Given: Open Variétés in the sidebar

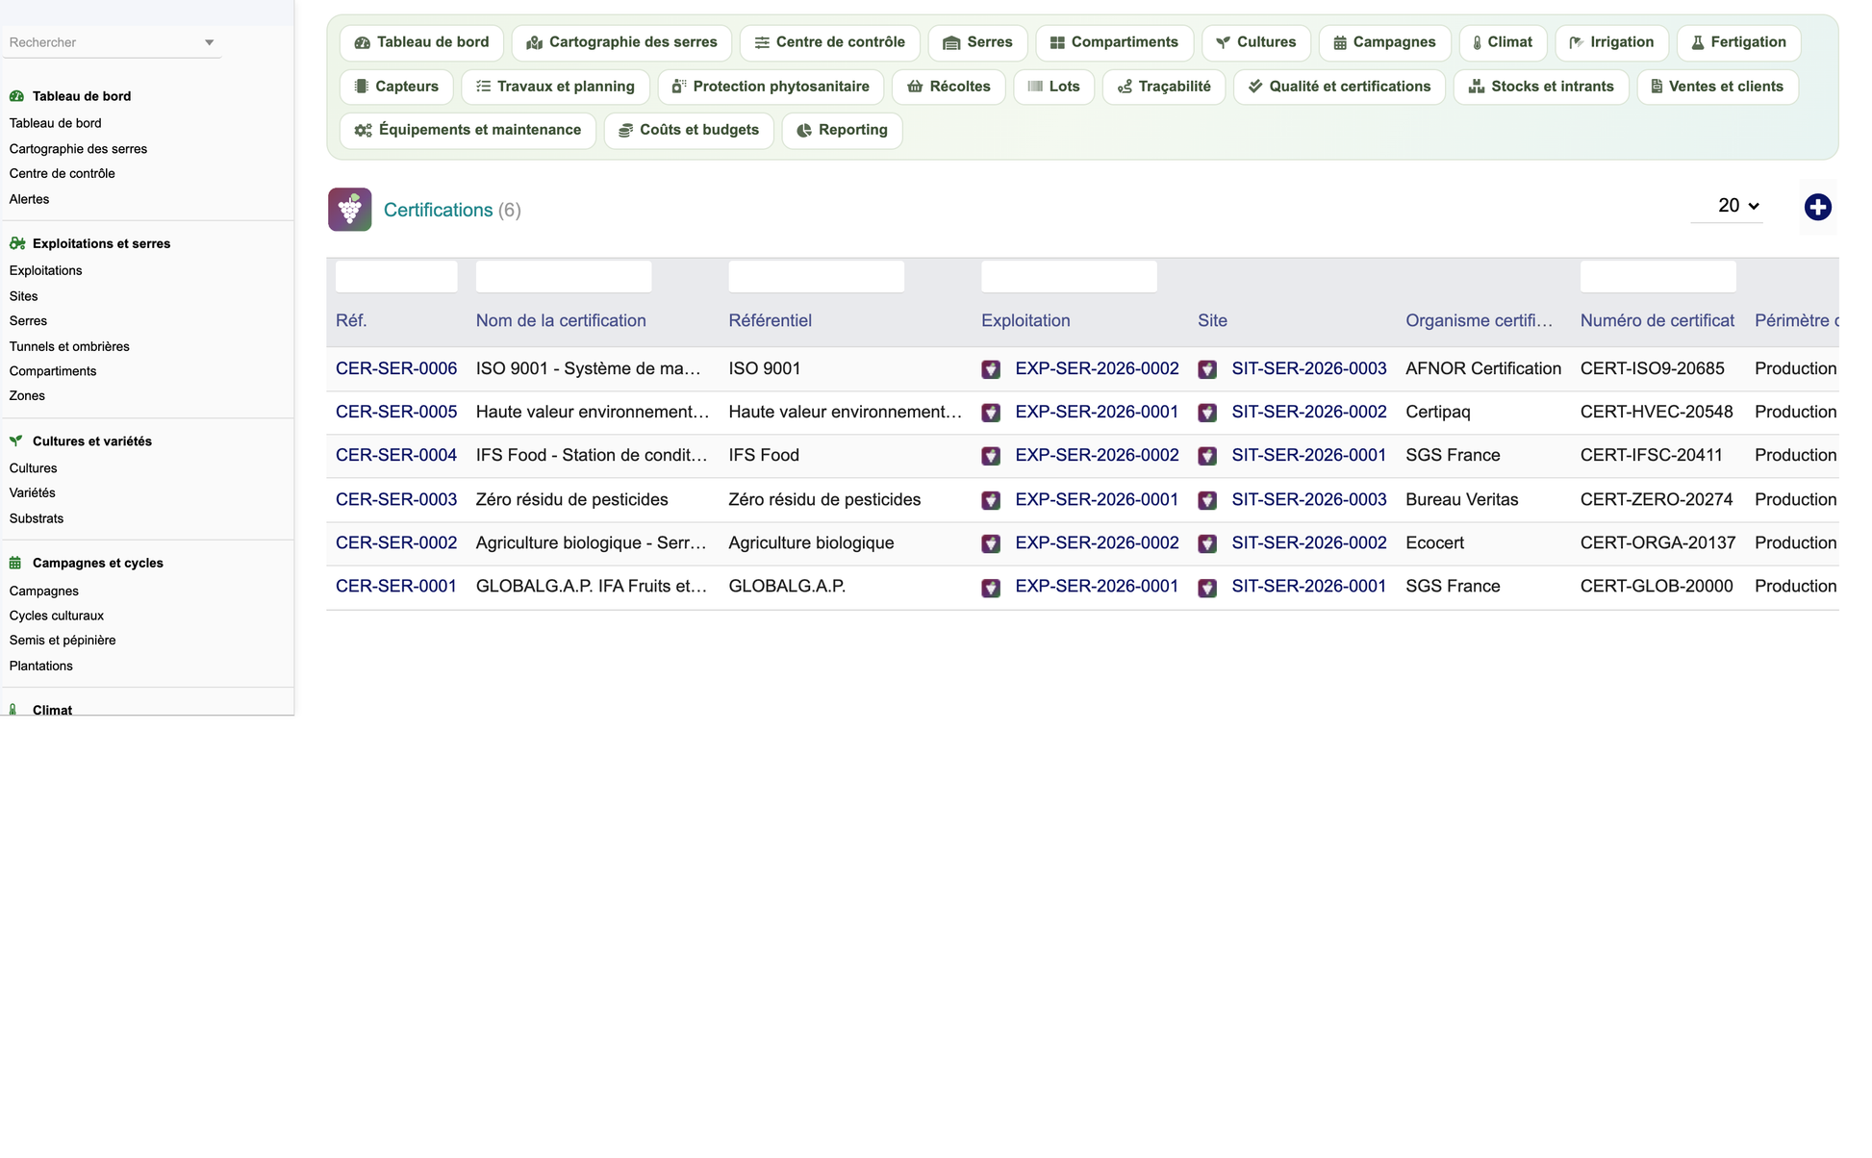Looking at the screenshot, I should click(32, 492).
